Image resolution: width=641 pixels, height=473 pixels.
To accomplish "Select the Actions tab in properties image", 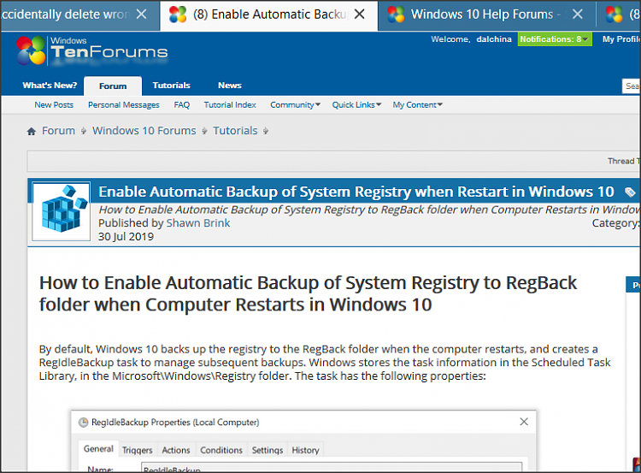I will pos(176,450).
